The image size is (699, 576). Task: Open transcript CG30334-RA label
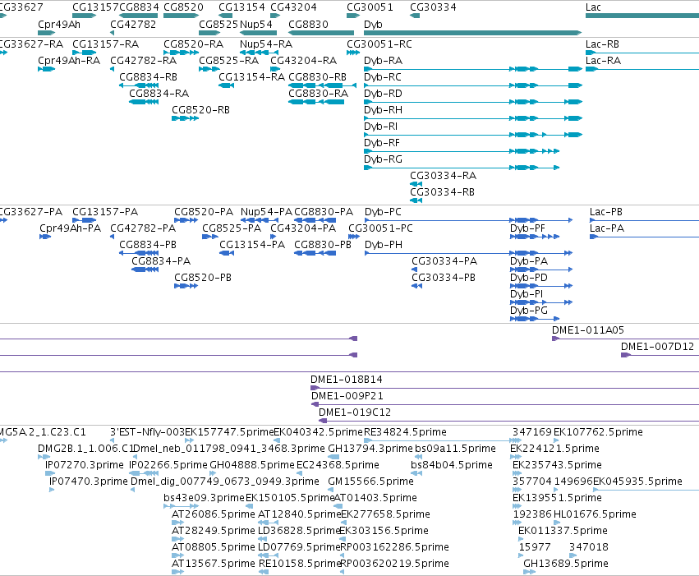[x=443, y=176]
